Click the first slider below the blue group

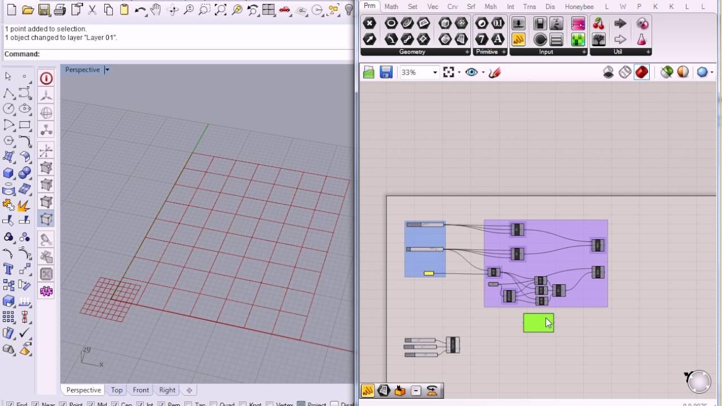(x=420, y=340)
